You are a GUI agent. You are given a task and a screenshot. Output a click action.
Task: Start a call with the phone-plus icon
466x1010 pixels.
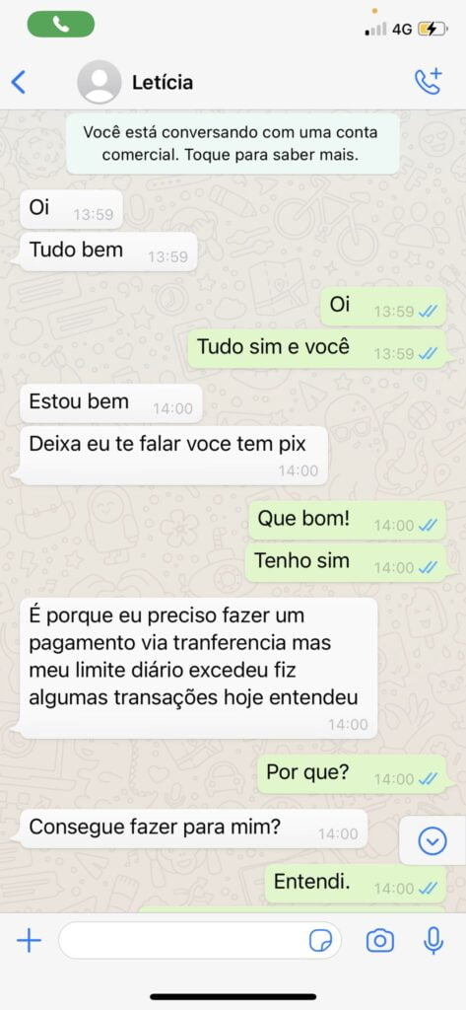pos(428,81)
